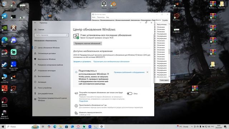Toggle the get latest updates switch
This screenshot has height=129, width=229.
[130, 94]
